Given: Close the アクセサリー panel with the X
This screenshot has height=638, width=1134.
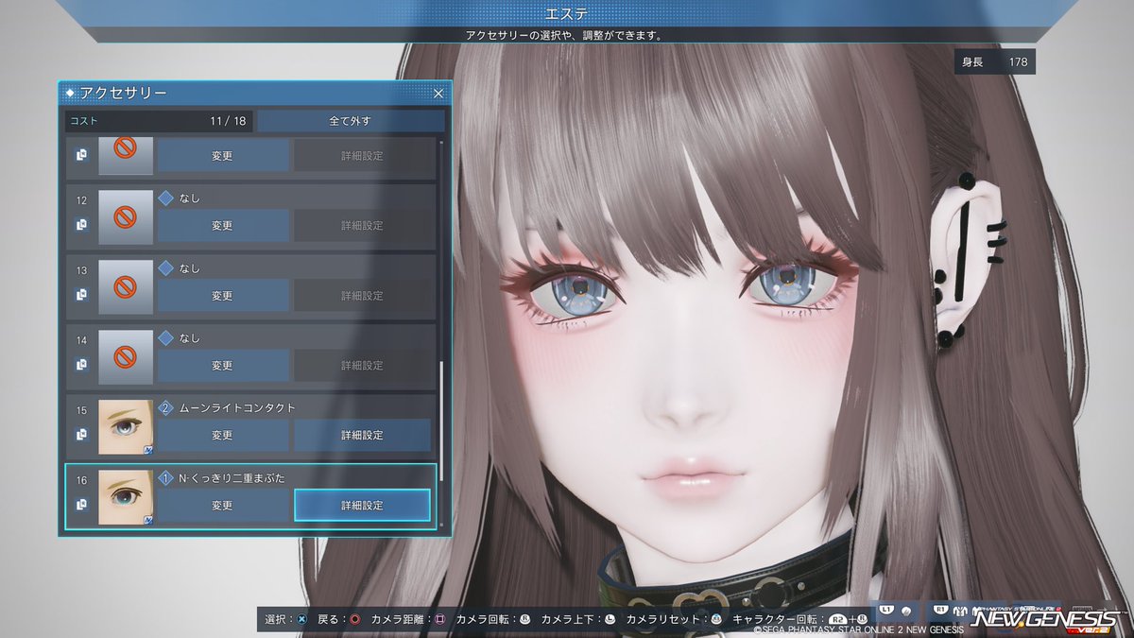Looking at the screenshot, I should 438,94.
